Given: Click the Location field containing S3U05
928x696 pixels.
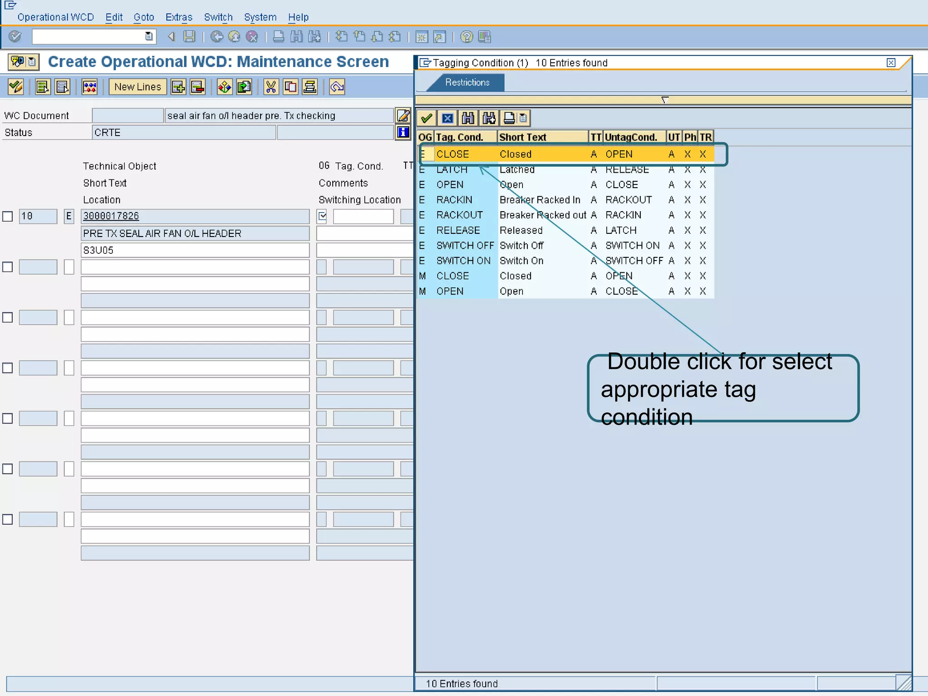Looking at the screenshot, I should coord(195,250).
